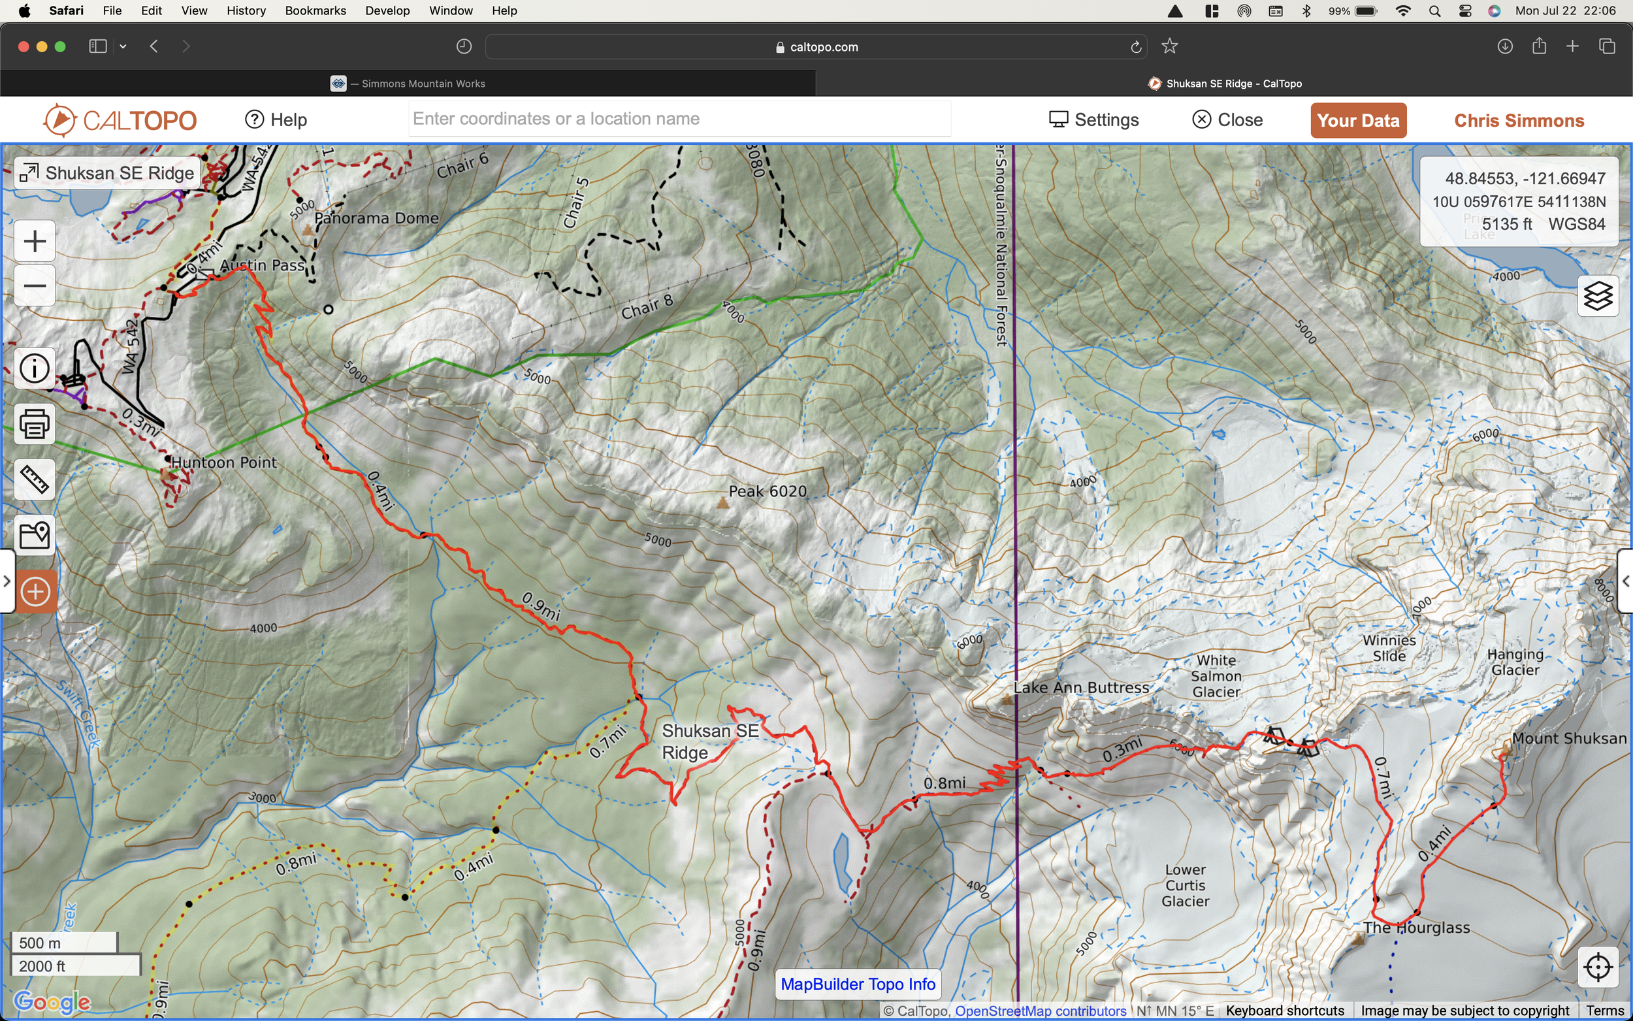Image resolution: width=1633 pixels, height=1021 pixels.
Task: Focus the coordinates or location search field
Action: point(679,119)
